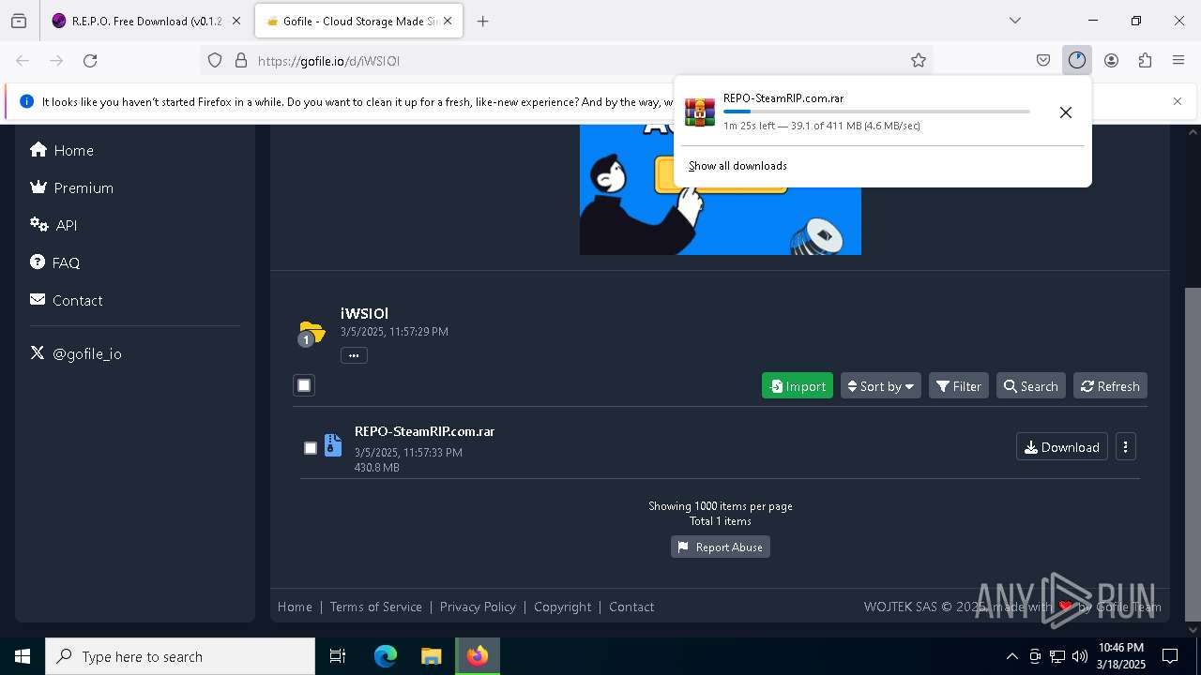Open the Windows Start menu

tap(23, 656)
